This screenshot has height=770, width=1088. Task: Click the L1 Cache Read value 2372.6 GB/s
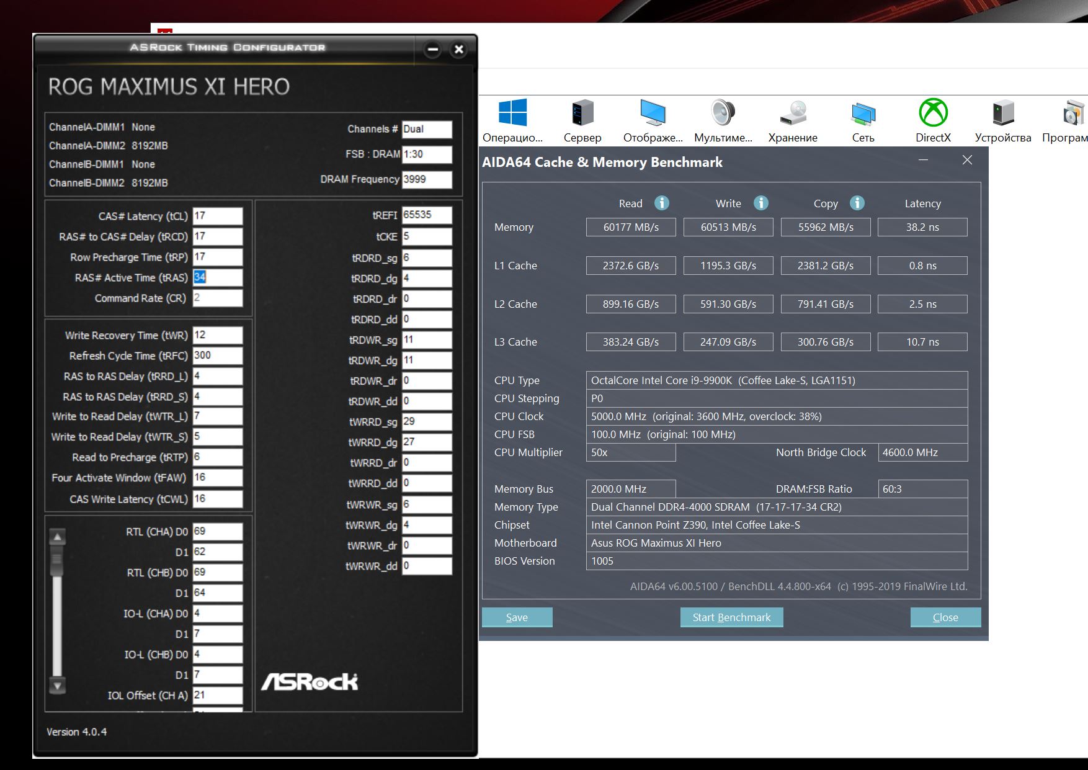(631, 266)
